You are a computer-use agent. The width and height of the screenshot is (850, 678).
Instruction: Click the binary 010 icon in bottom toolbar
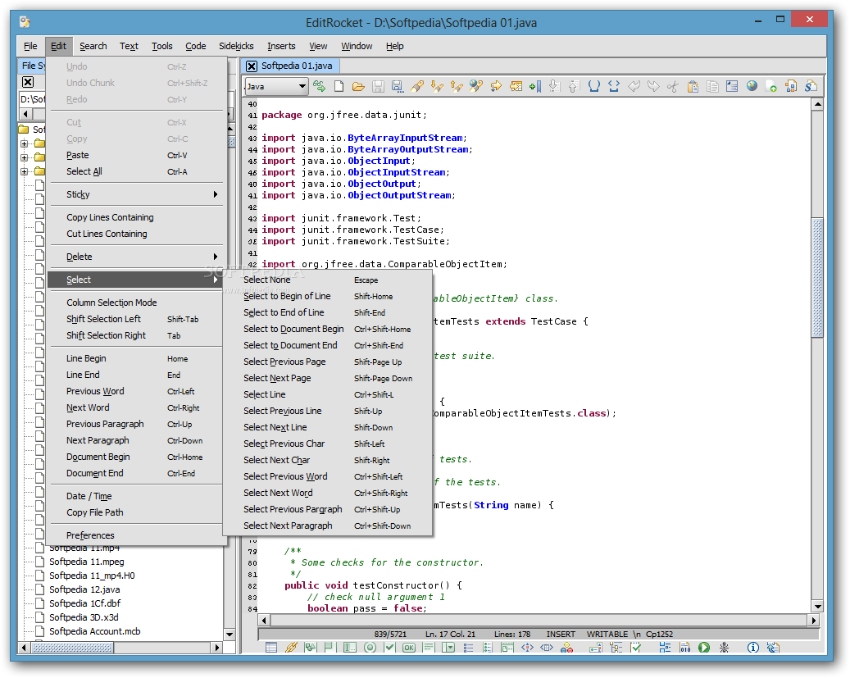[684, 647]
